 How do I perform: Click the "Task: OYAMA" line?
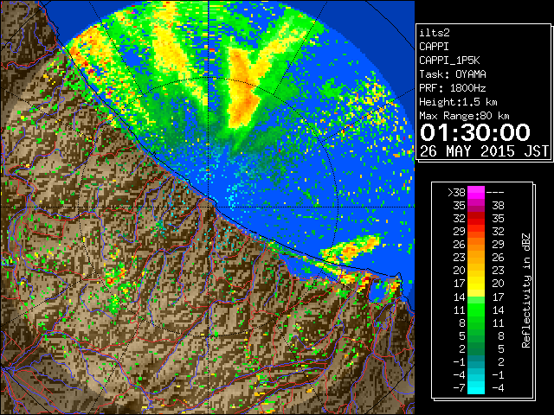pos(453,74)
